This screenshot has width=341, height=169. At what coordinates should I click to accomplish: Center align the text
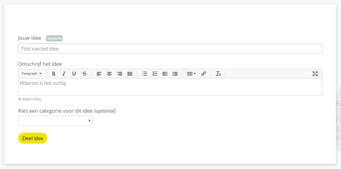[x=109, y=74]
